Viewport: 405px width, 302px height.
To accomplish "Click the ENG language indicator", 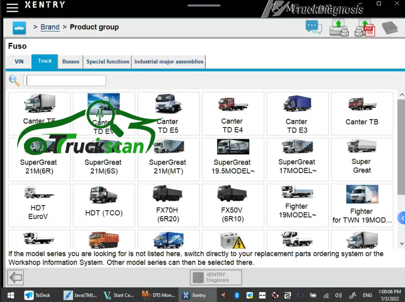I will [x=367, y=295].
